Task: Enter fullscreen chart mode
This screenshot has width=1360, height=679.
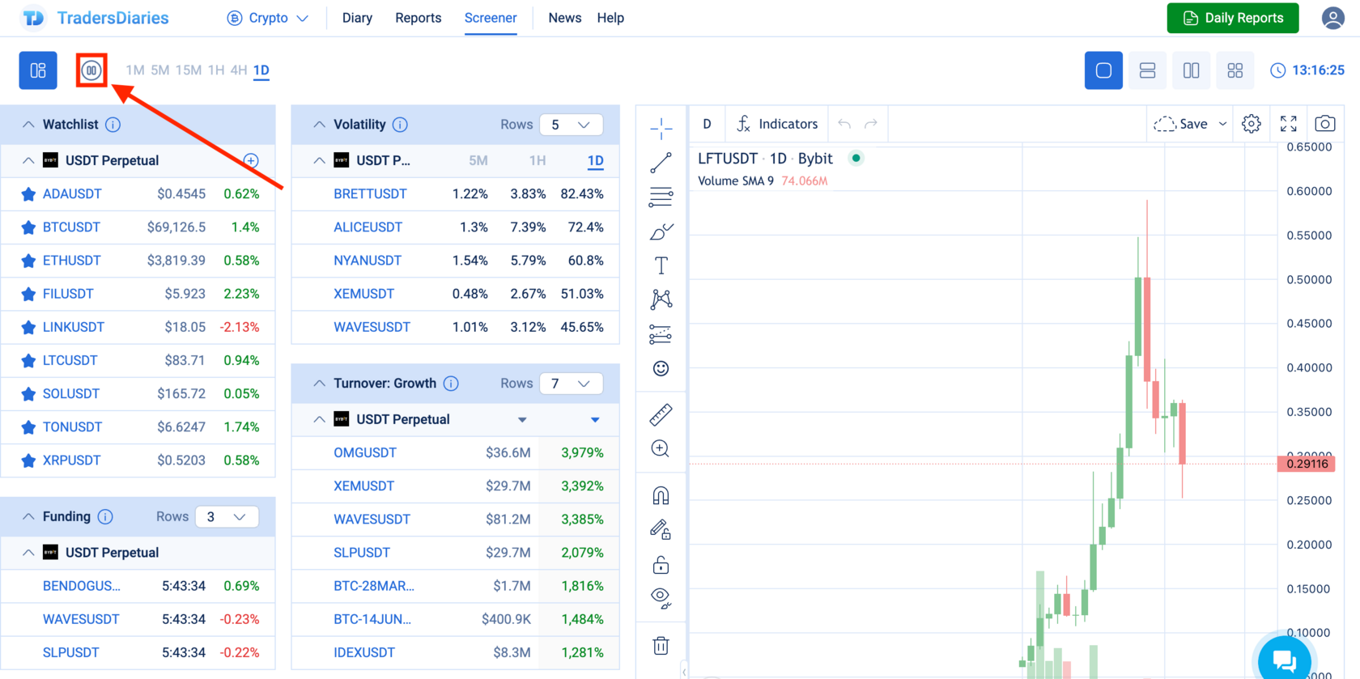Action: pos(1289,124)
